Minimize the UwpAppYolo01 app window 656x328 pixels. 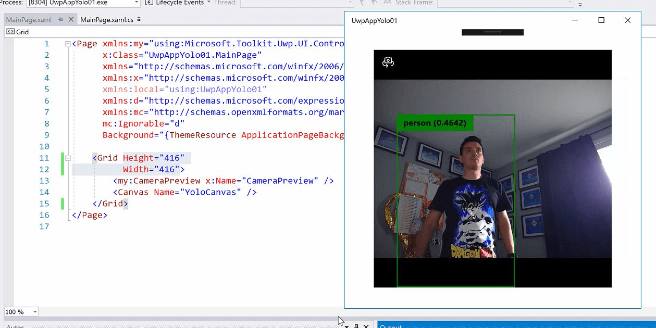575,20
